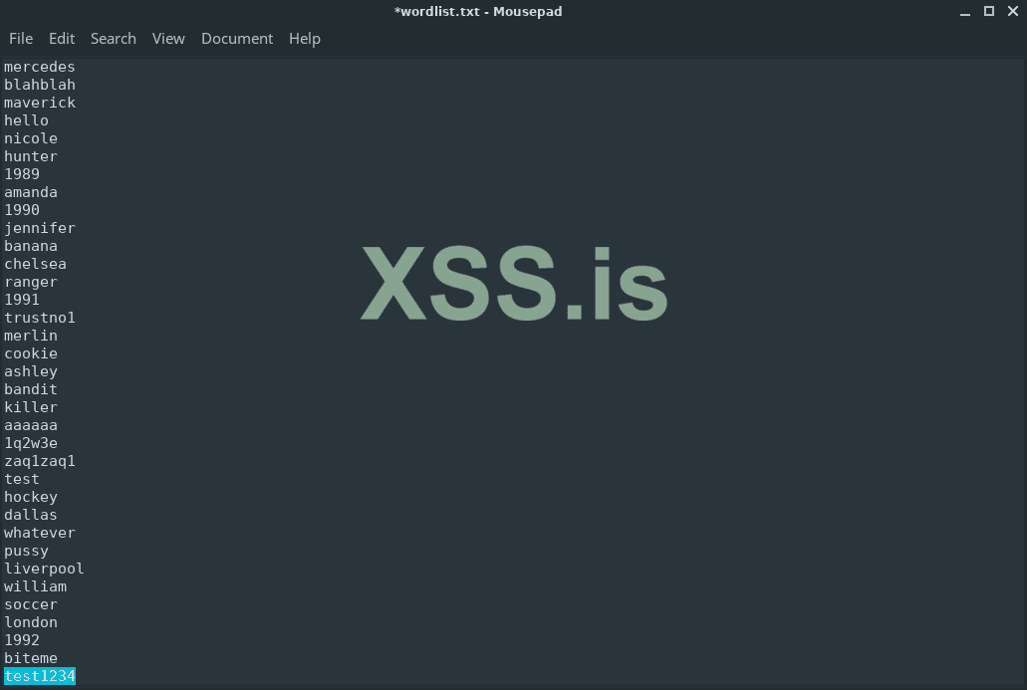Click the word 'maverick'
1027x690 pixels.
pyautogui.click(x=39, y=103)
